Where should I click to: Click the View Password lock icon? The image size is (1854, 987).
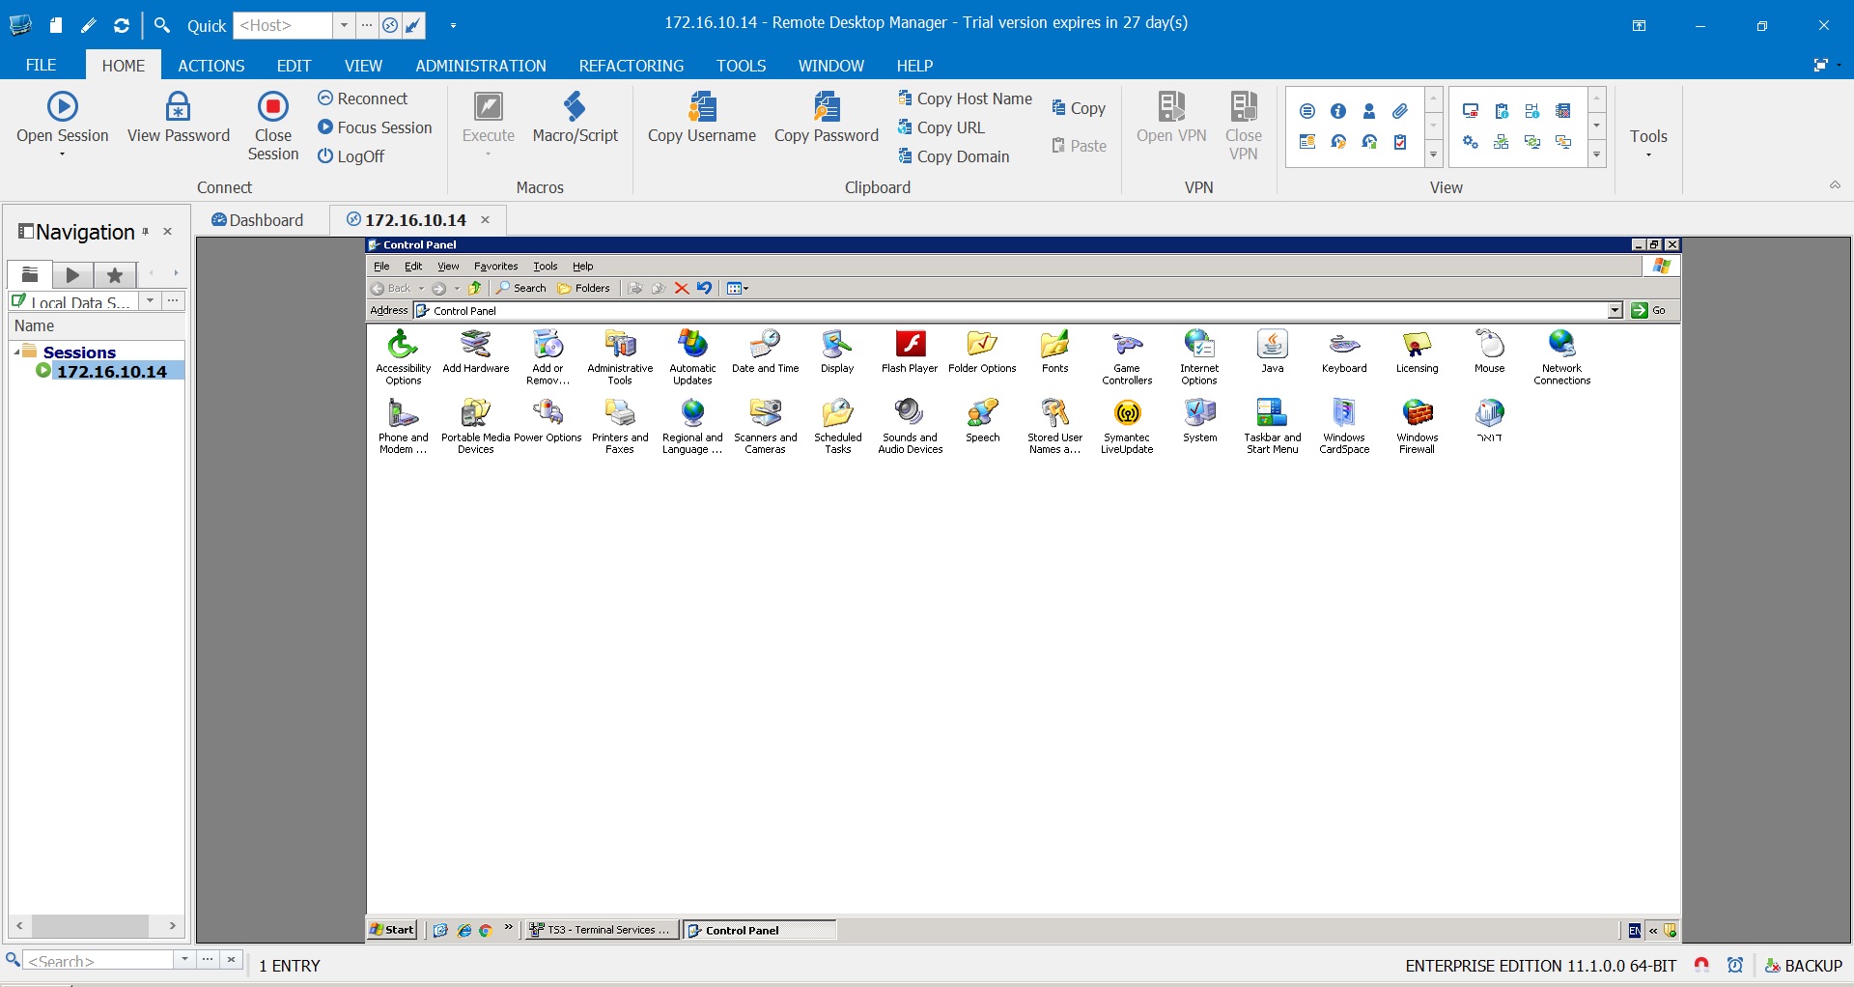(179, 105)
